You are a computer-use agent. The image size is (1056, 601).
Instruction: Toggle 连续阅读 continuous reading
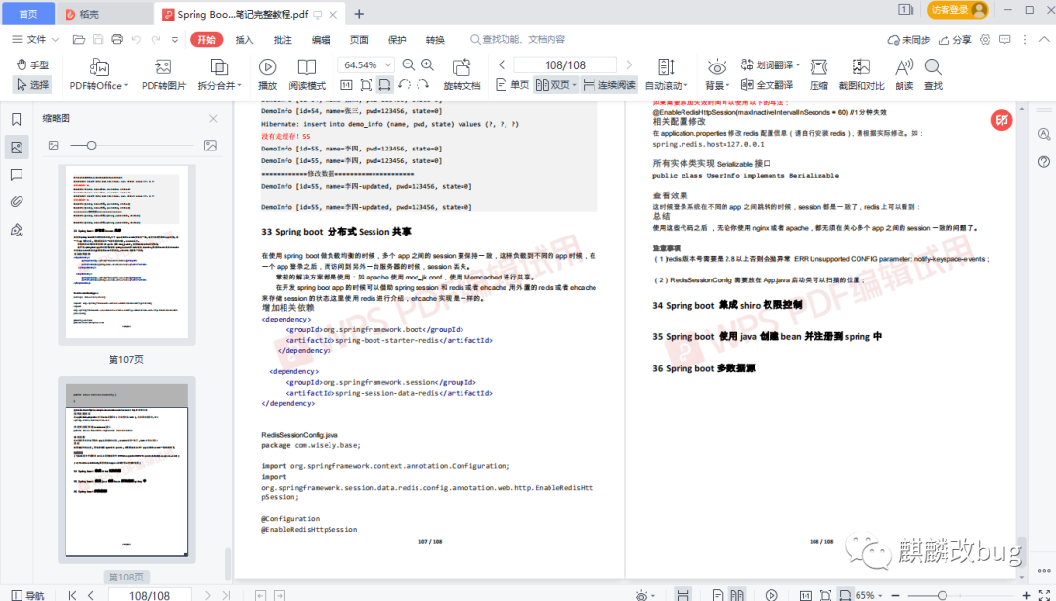609,85
